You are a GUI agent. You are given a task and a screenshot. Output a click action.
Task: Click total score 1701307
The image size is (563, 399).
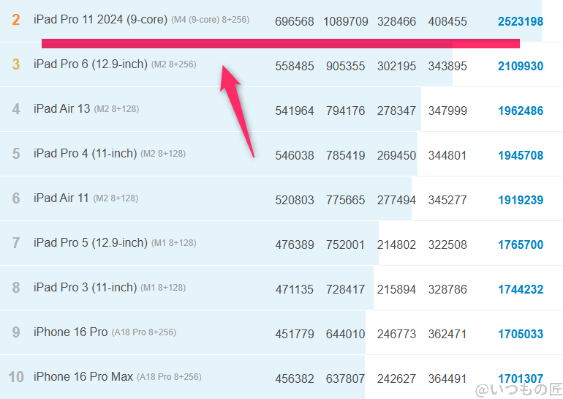[521, 379]
